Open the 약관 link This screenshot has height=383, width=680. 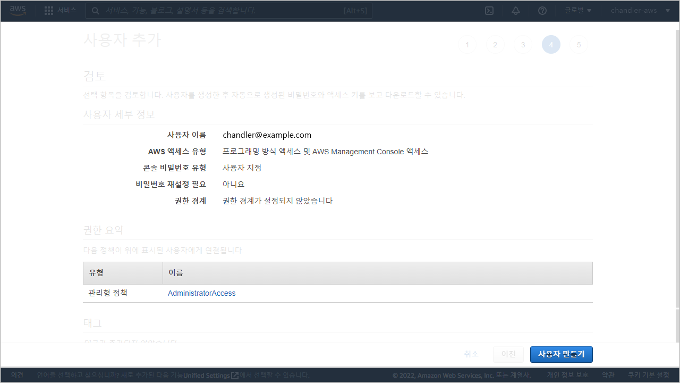click(608, 375)
